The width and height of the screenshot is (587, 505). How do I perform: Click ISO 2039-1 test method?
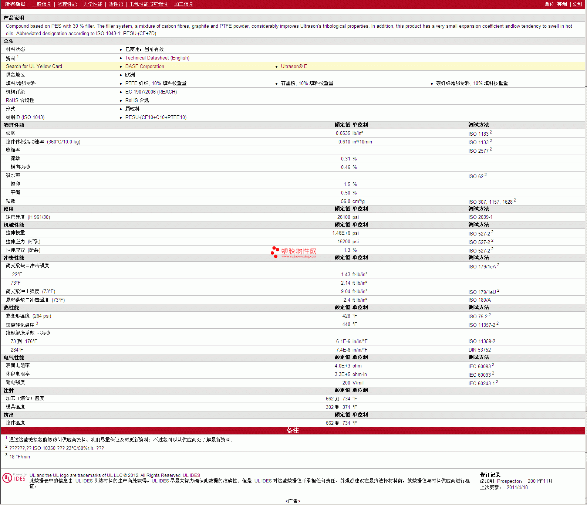tap(480, 217)
